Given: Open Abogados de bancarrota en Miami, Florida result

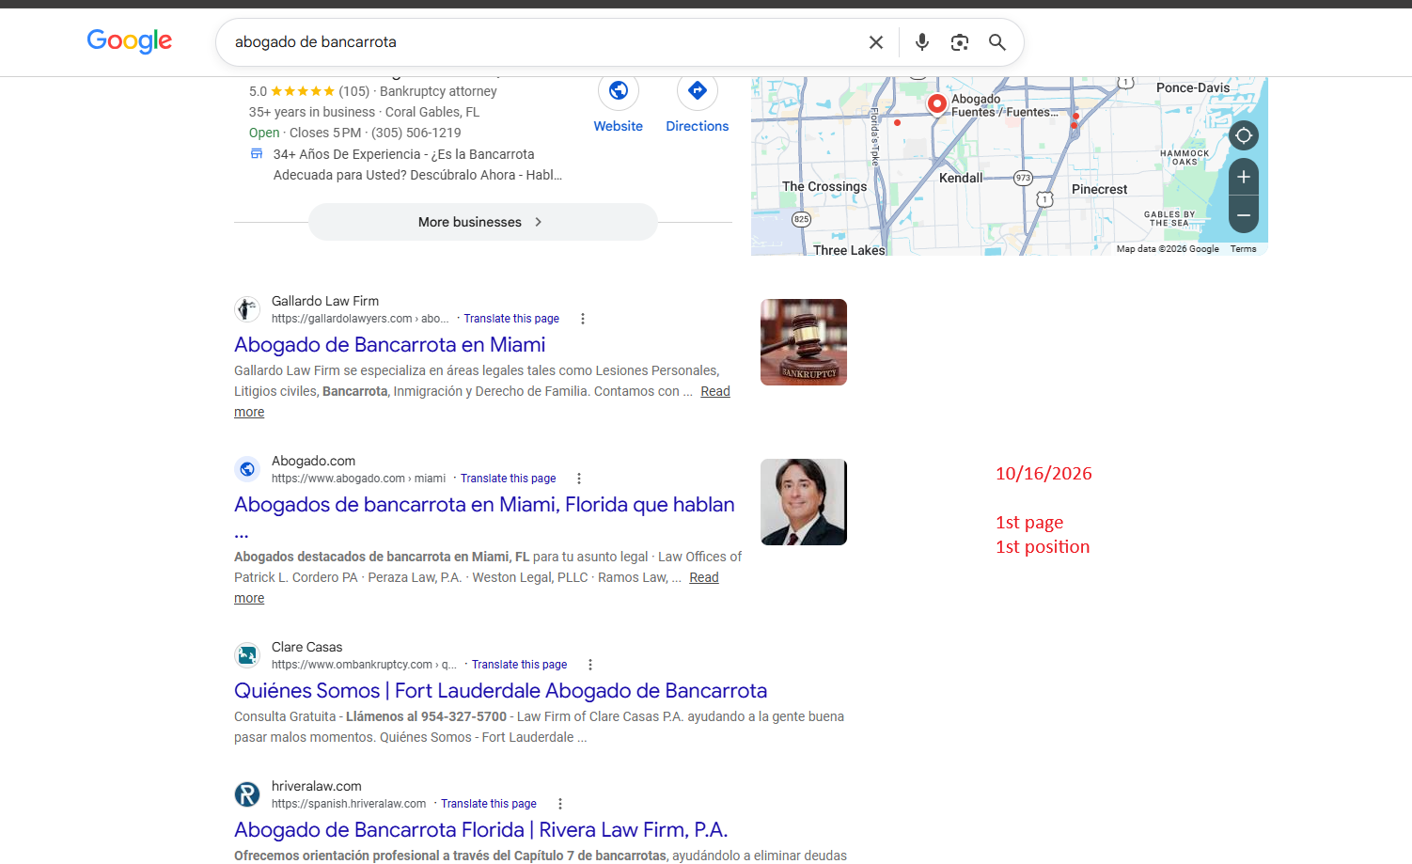Looking at the screenshot, I should point(484,505).
